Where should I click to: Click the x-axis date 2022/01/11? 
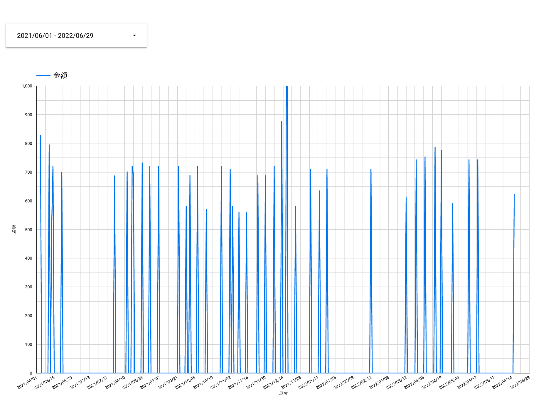point(309,383)
